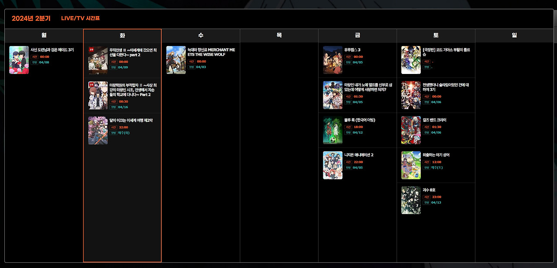Open the 토 (Saturday) column header
The image size is (557, 268).
[x=436, y=35]
